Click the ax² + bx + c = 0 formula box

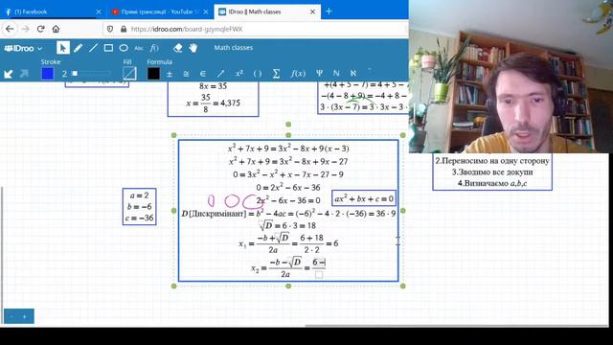click(x=364, y=198)
